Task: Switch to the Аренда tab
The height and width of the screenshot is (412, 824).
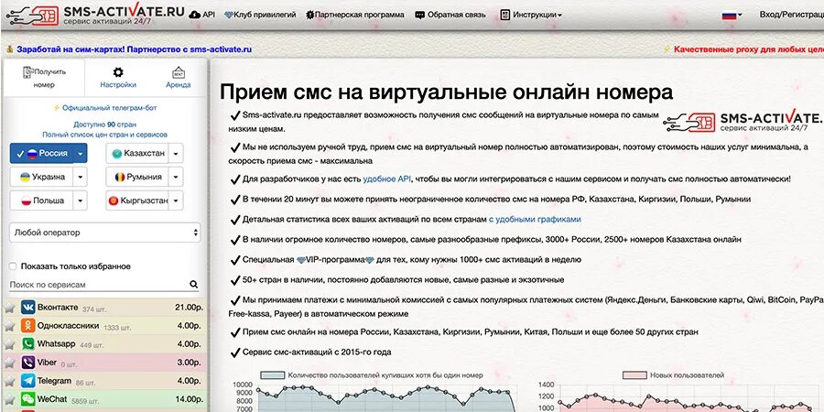Action: coord(179,78)
